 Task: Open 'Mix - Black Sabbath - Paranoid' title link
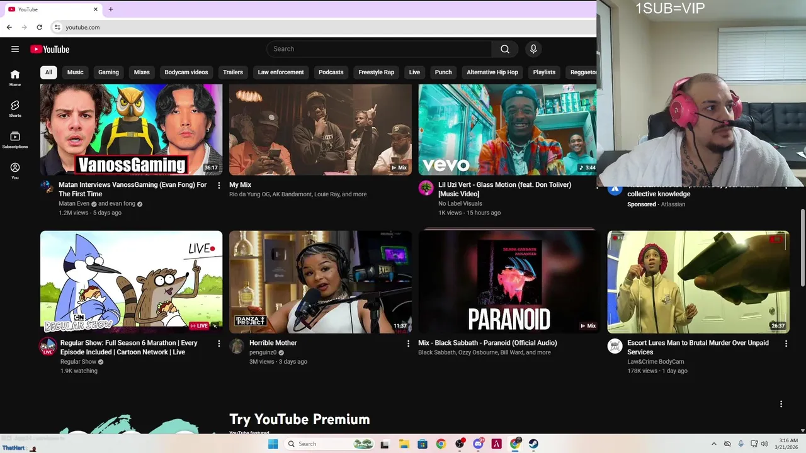pyautogui.click(x=487, y=343)
